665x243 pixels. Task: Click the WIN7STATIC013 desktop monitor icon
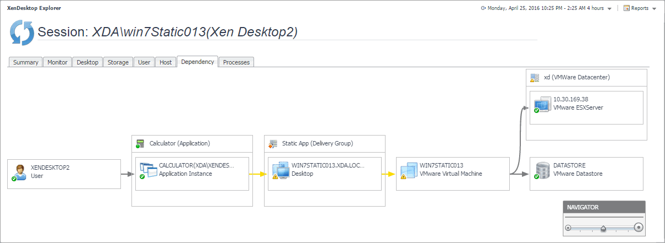(281, 170)
